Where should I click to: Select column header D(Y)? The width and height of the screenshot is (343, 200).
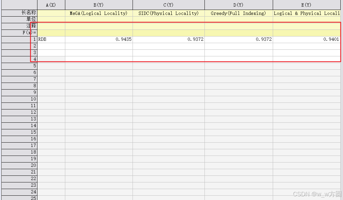tap(239, 5)
